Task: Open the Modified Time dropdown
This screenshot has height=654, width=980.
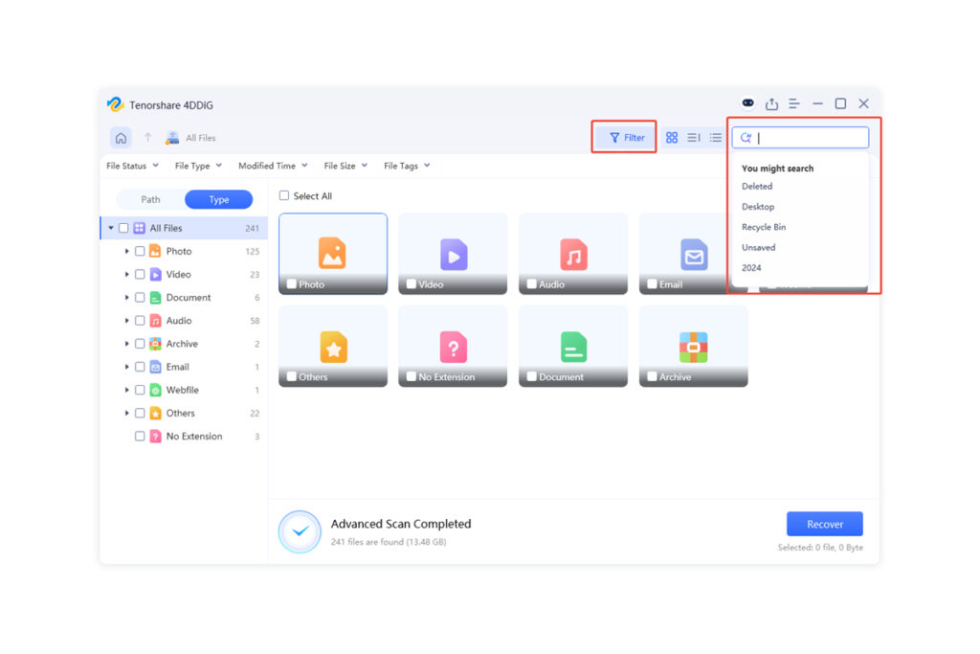Action: tap(272, 166)
